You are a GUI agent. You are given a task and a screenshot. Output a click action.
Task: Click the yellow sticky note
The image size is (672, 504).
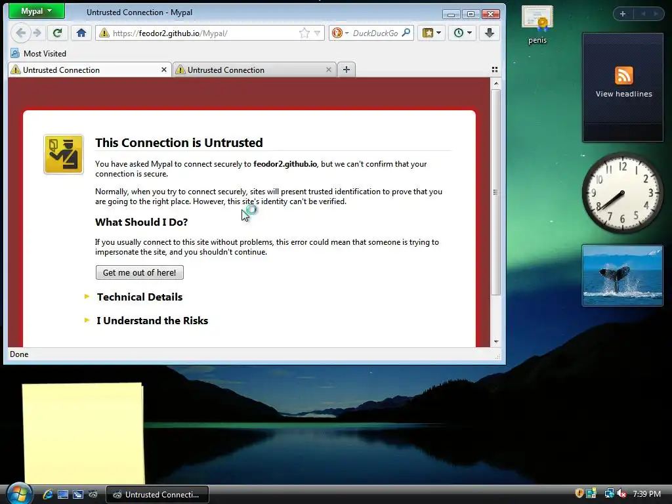tap(83, 434)
